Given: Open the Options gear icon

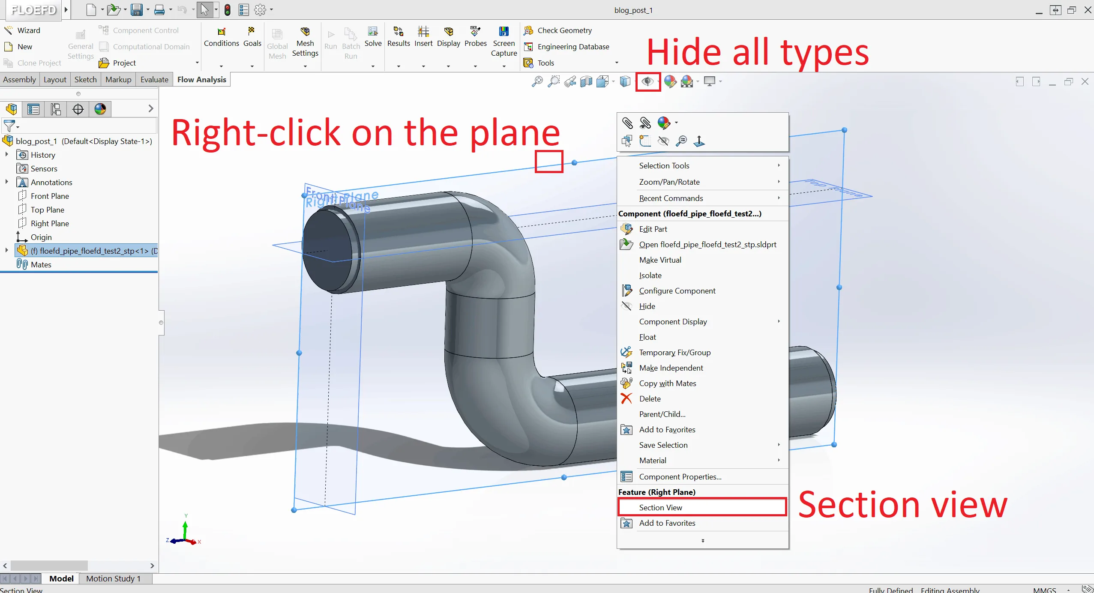Looking at the screenshot, I should coord(260,10).
